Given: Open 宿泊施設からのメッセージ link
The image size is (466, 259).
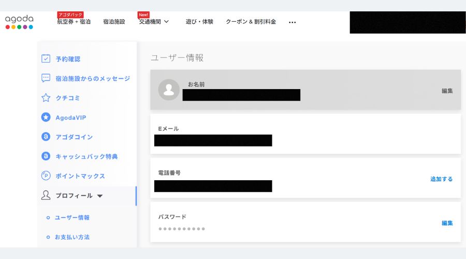Looking at the screenshot, I should coord(93,79).
